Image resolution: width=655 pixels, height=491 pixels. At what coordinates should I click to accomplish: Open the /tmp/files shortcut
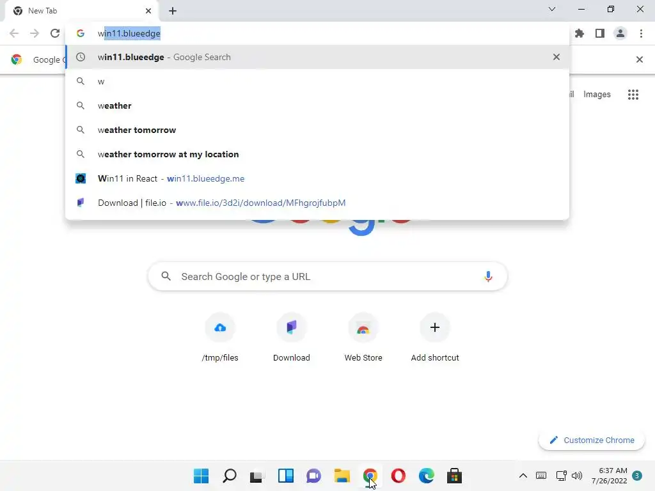point(220,338)
